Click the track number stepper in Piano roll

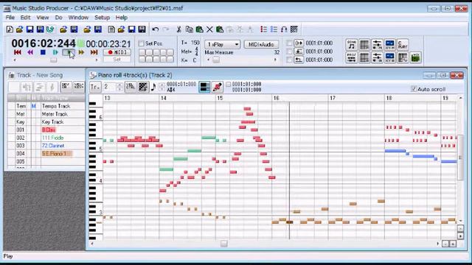pos(119,87)
